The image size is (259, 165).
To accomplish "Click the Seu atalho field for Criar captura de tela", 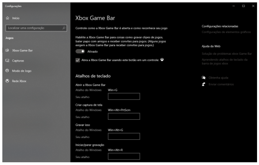I will tap(124, 116).
